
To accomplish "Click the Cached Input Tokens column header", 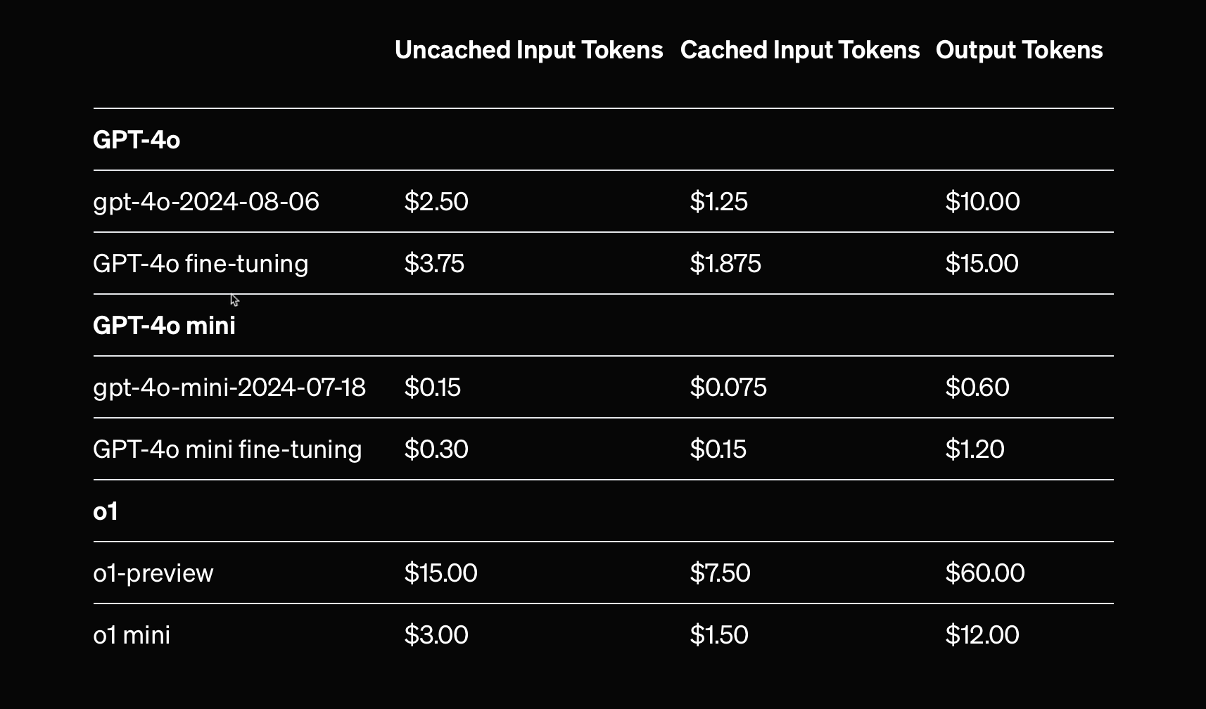I will [799, 50].
